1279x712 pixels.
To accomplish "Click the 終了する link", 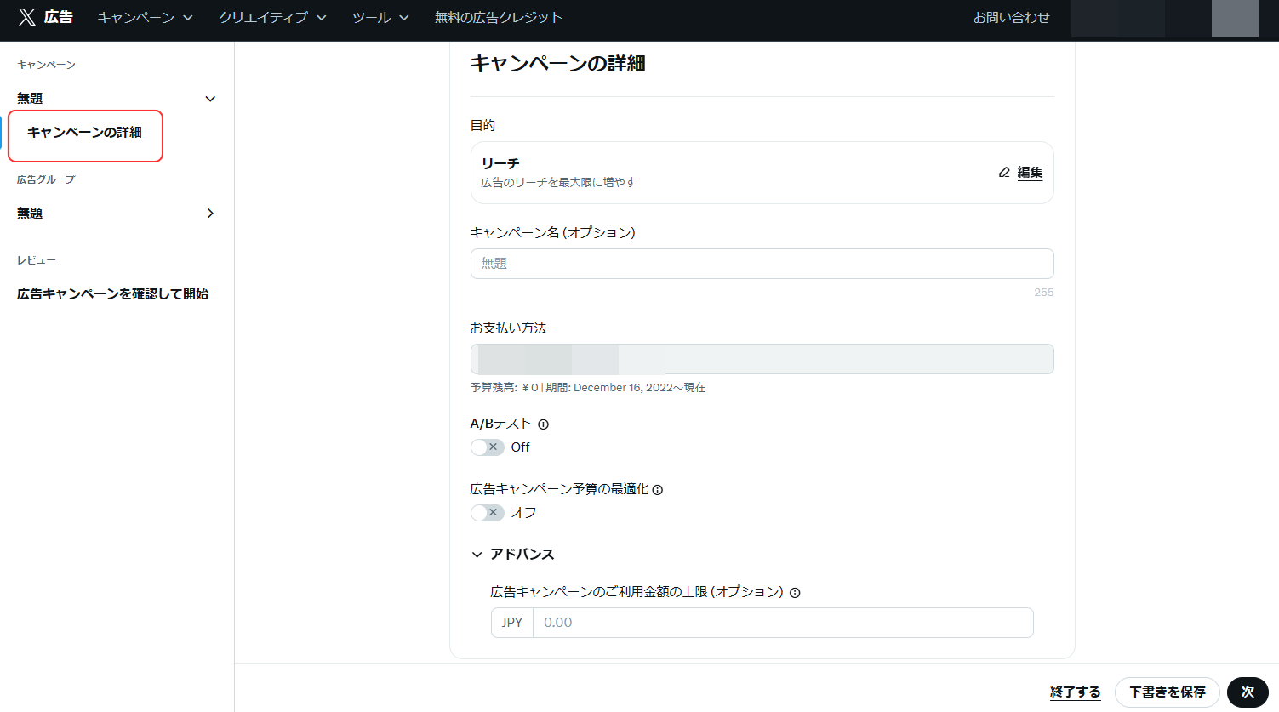I will [1075, 692].
